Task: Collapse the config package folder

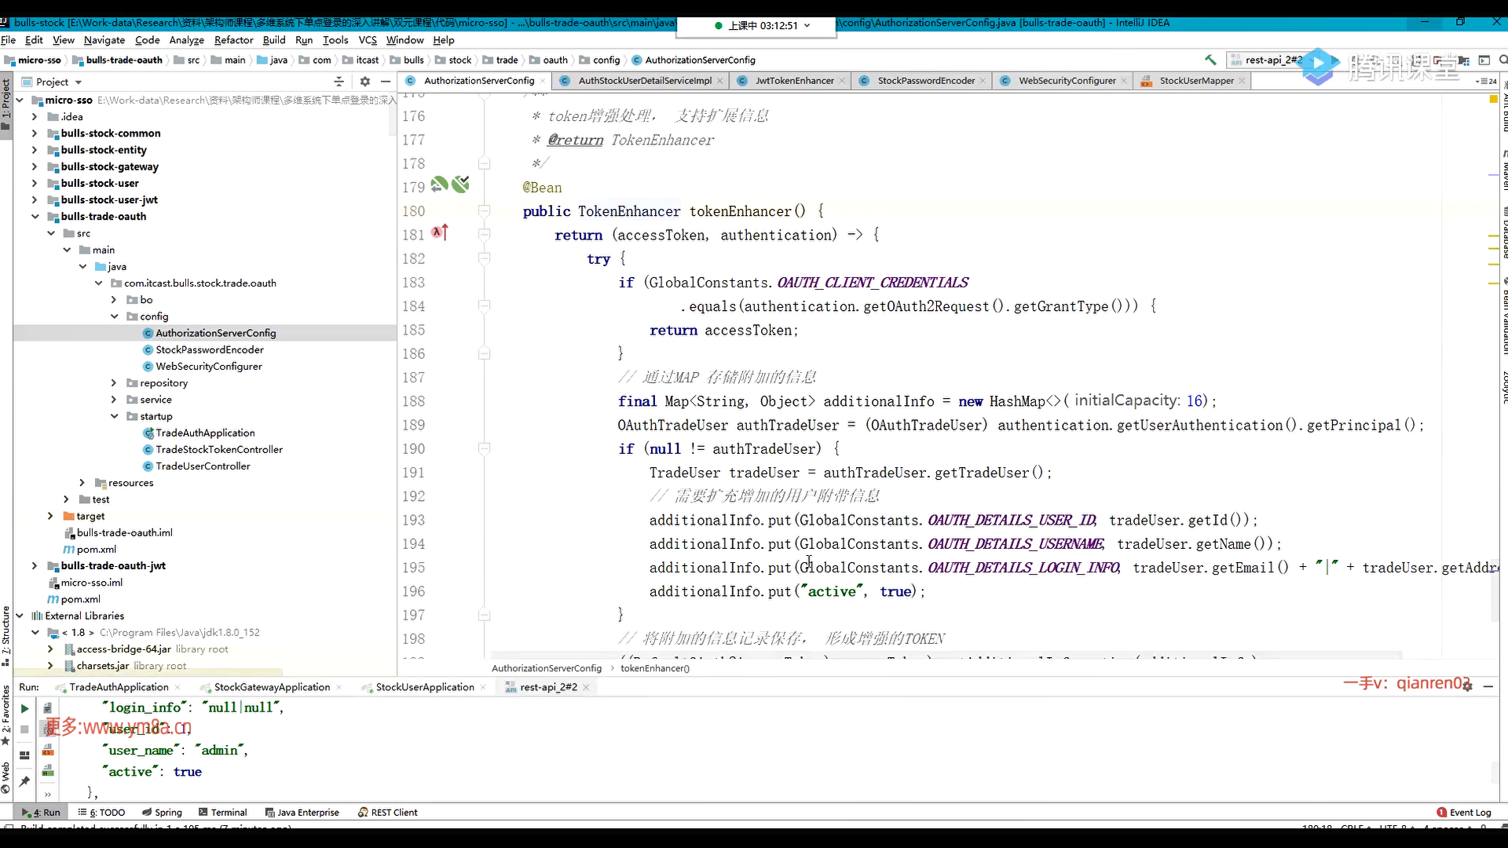Action: pyautogui.click(x=115, y=316)
